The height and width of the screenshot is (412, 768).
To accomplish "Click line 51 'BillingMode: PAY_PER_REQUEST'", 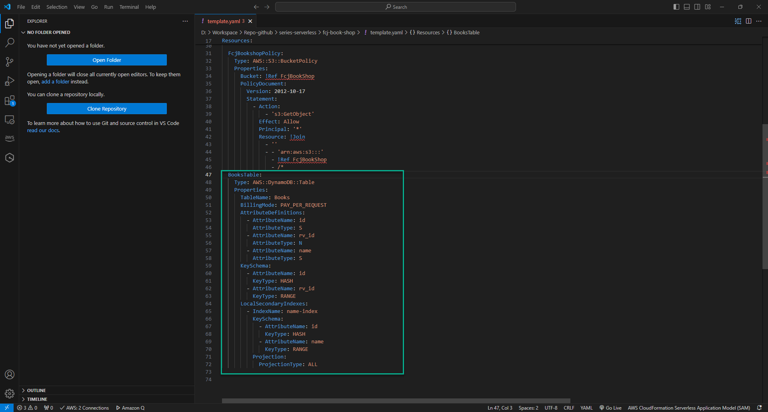I will pyautogui.click(x=283, y=205).
